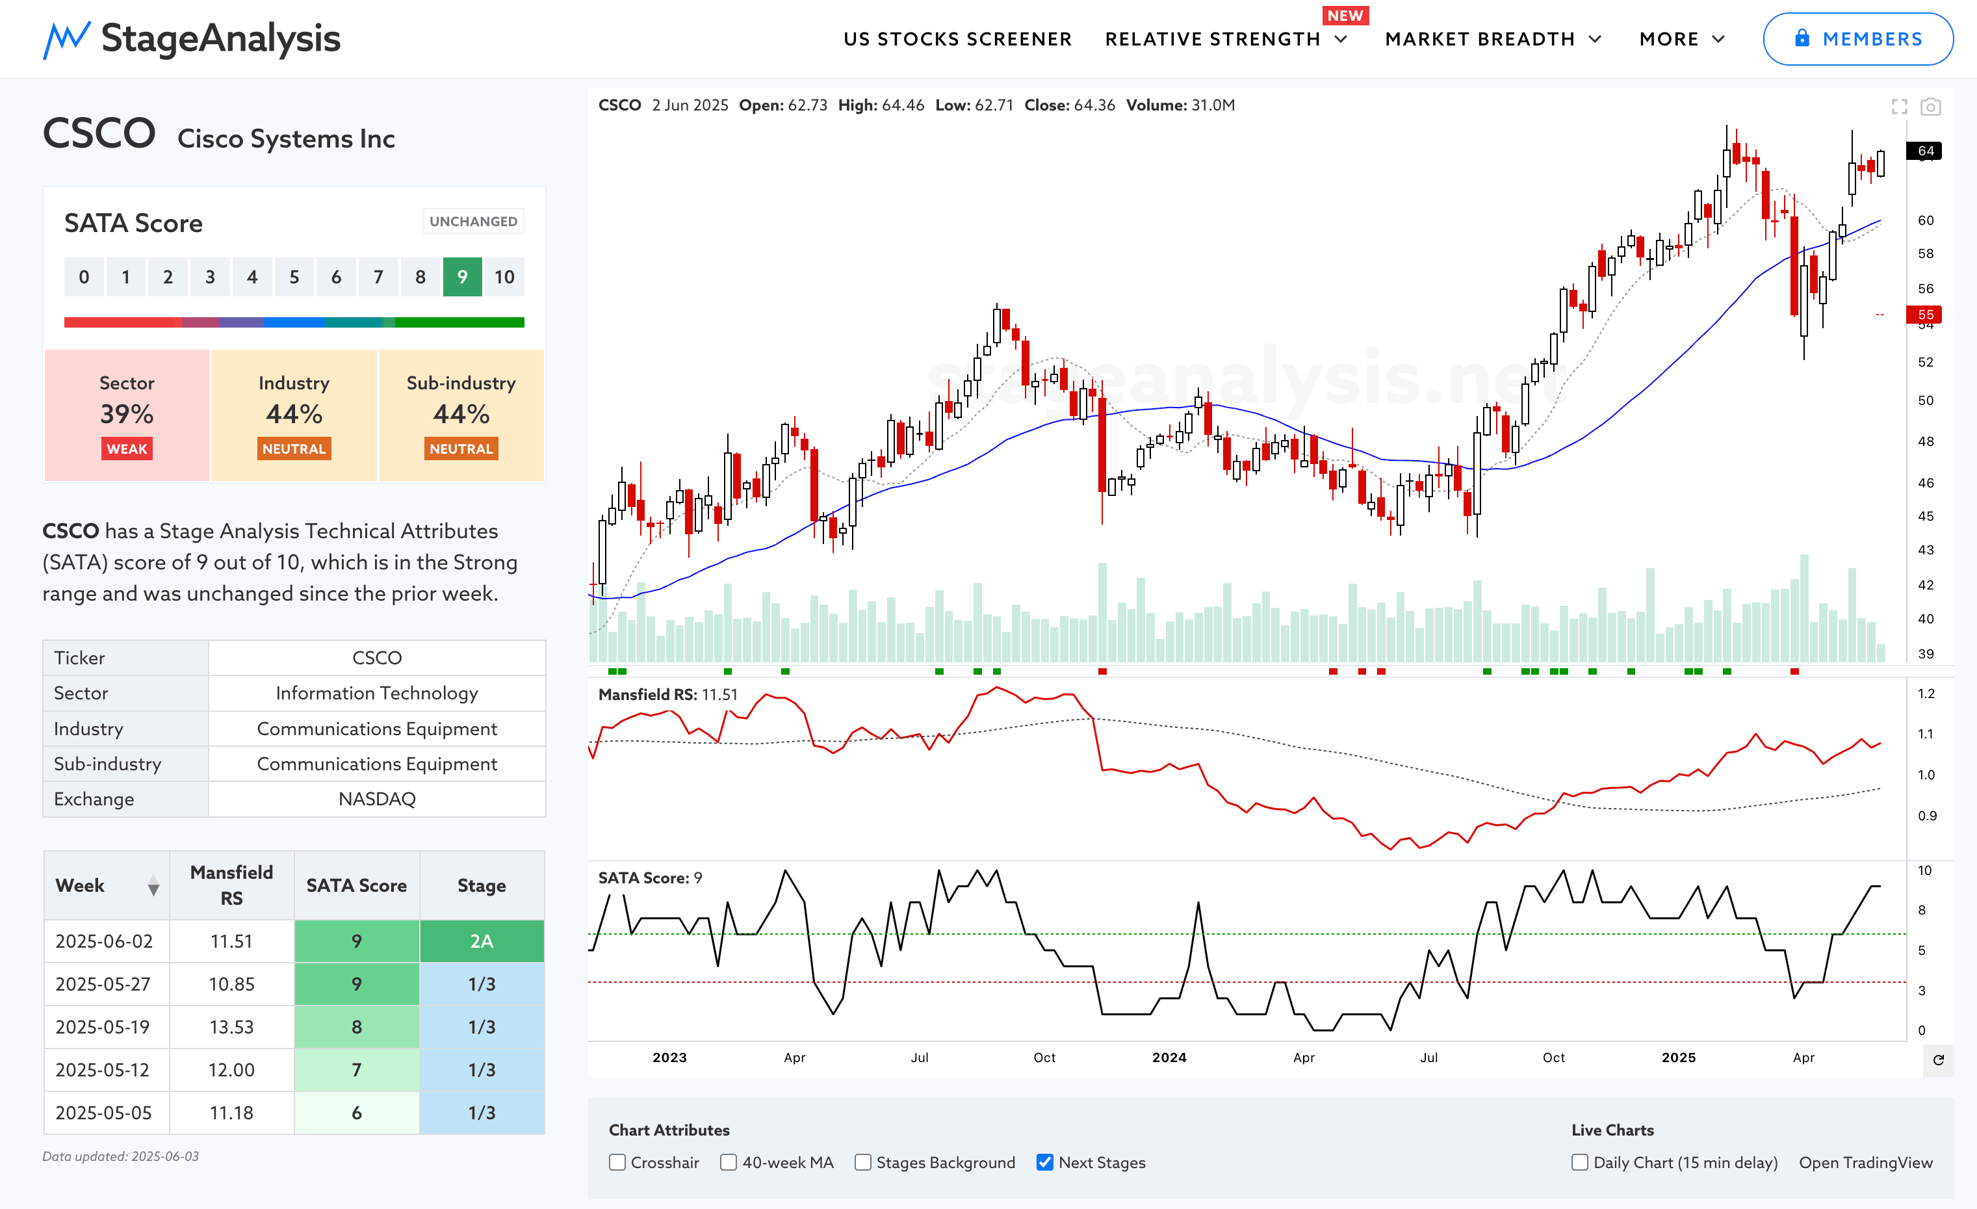This screenshot has width=1977, height=1209.
Task: Click the NASDAQ exchange value
Action: click(377, 799)
